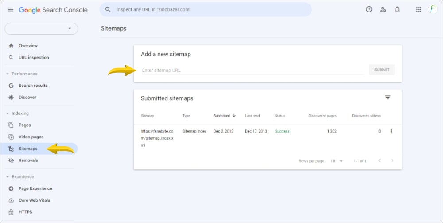The image size is (443, 223).
Task: Click the Inspect any URL search field
Action: click(206, 10)
